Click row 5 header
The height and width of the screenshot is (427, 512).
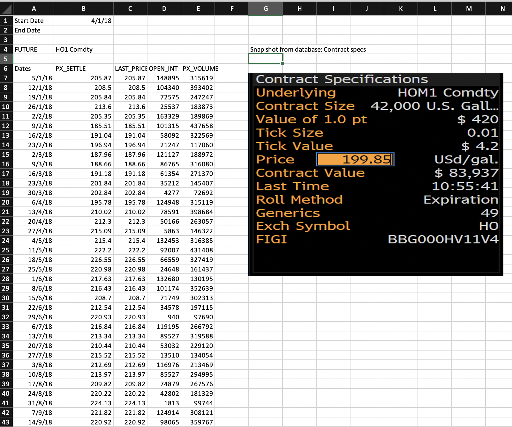[x=6, y=59]
